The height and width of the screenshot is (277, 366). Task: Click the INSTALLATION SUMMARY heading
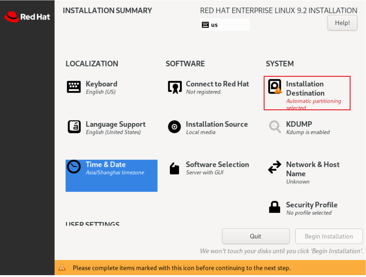tap(107, 10)
